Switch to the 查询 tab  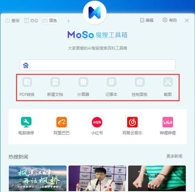(12, 21)
